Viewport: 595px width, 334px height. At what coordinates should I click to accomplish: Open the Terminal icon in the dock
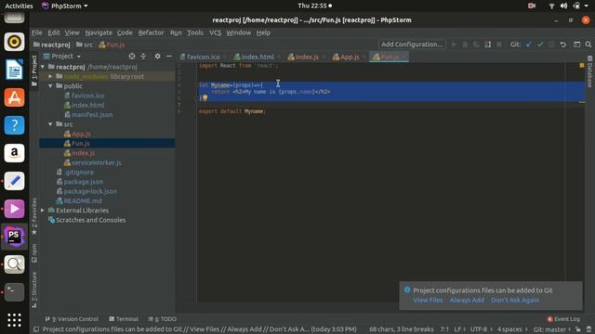click(15, 292)
